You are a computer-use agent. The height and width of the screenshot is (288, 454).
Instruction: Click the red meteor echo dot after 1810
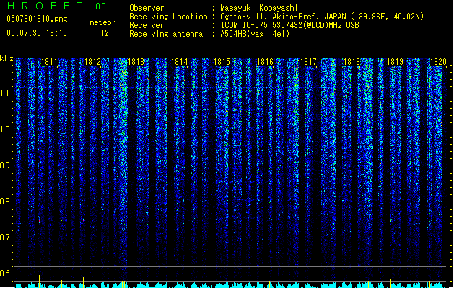(x=40, y=221)
